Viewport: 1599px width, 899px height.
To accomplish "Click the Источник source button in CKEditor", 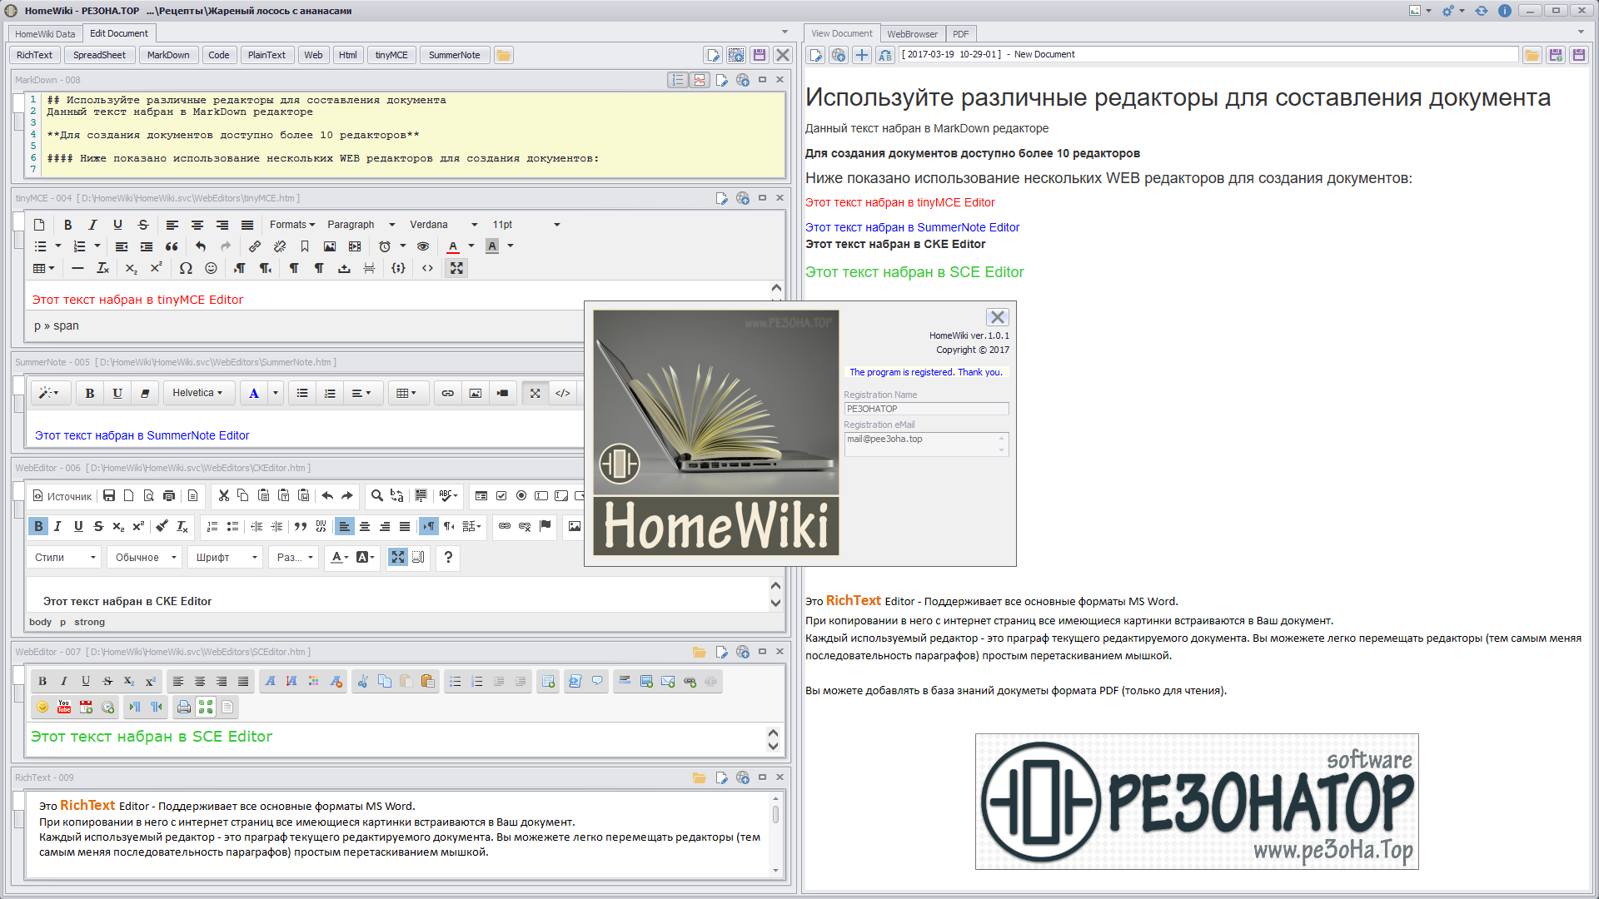I will point(62,496).
